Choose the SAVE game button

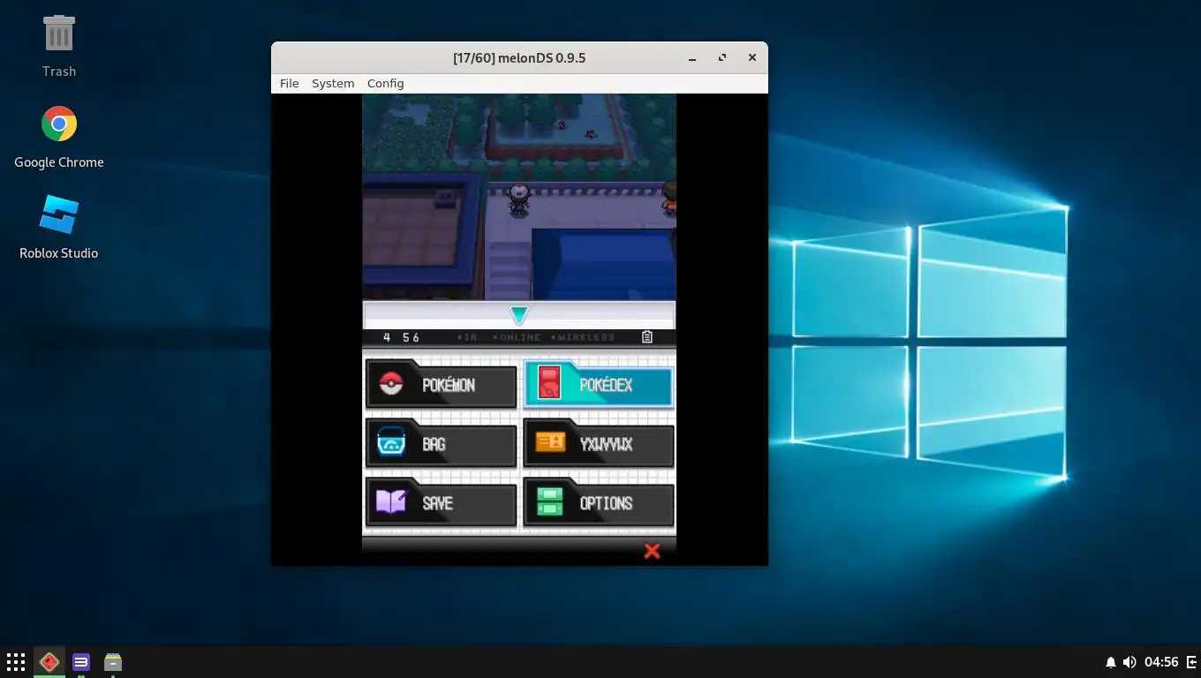click(441, 503)
